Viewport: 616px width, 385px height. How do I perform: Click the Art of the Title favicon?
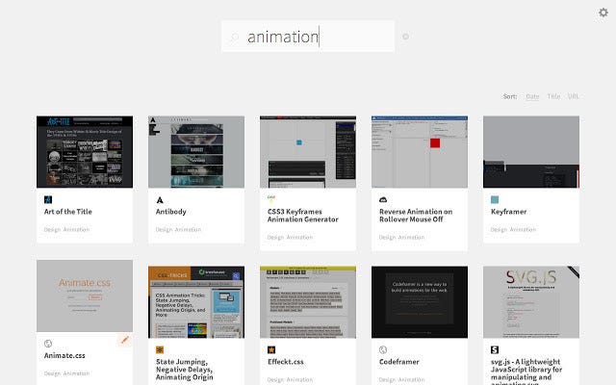[48, 199]
